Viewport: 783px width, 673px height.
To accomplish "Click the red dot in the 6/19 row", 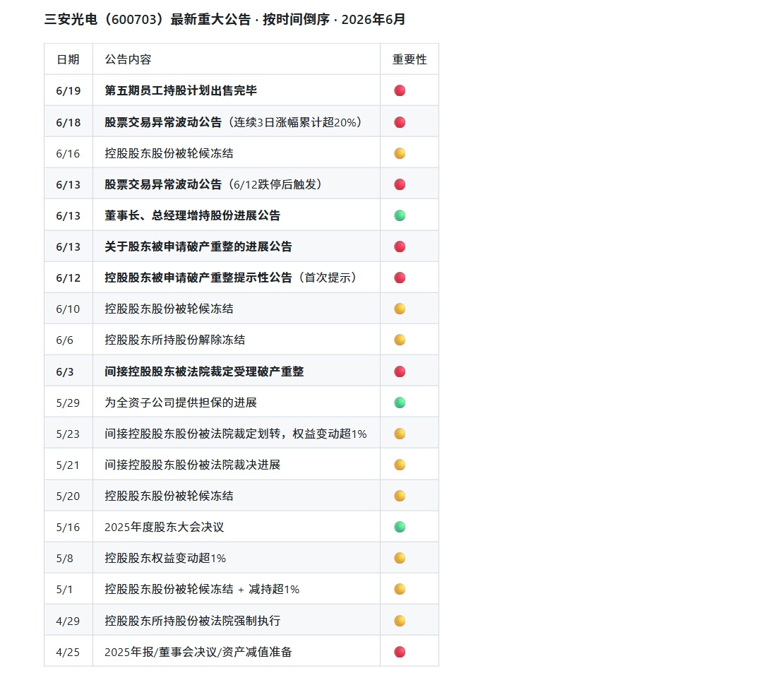I will (400, 90).
